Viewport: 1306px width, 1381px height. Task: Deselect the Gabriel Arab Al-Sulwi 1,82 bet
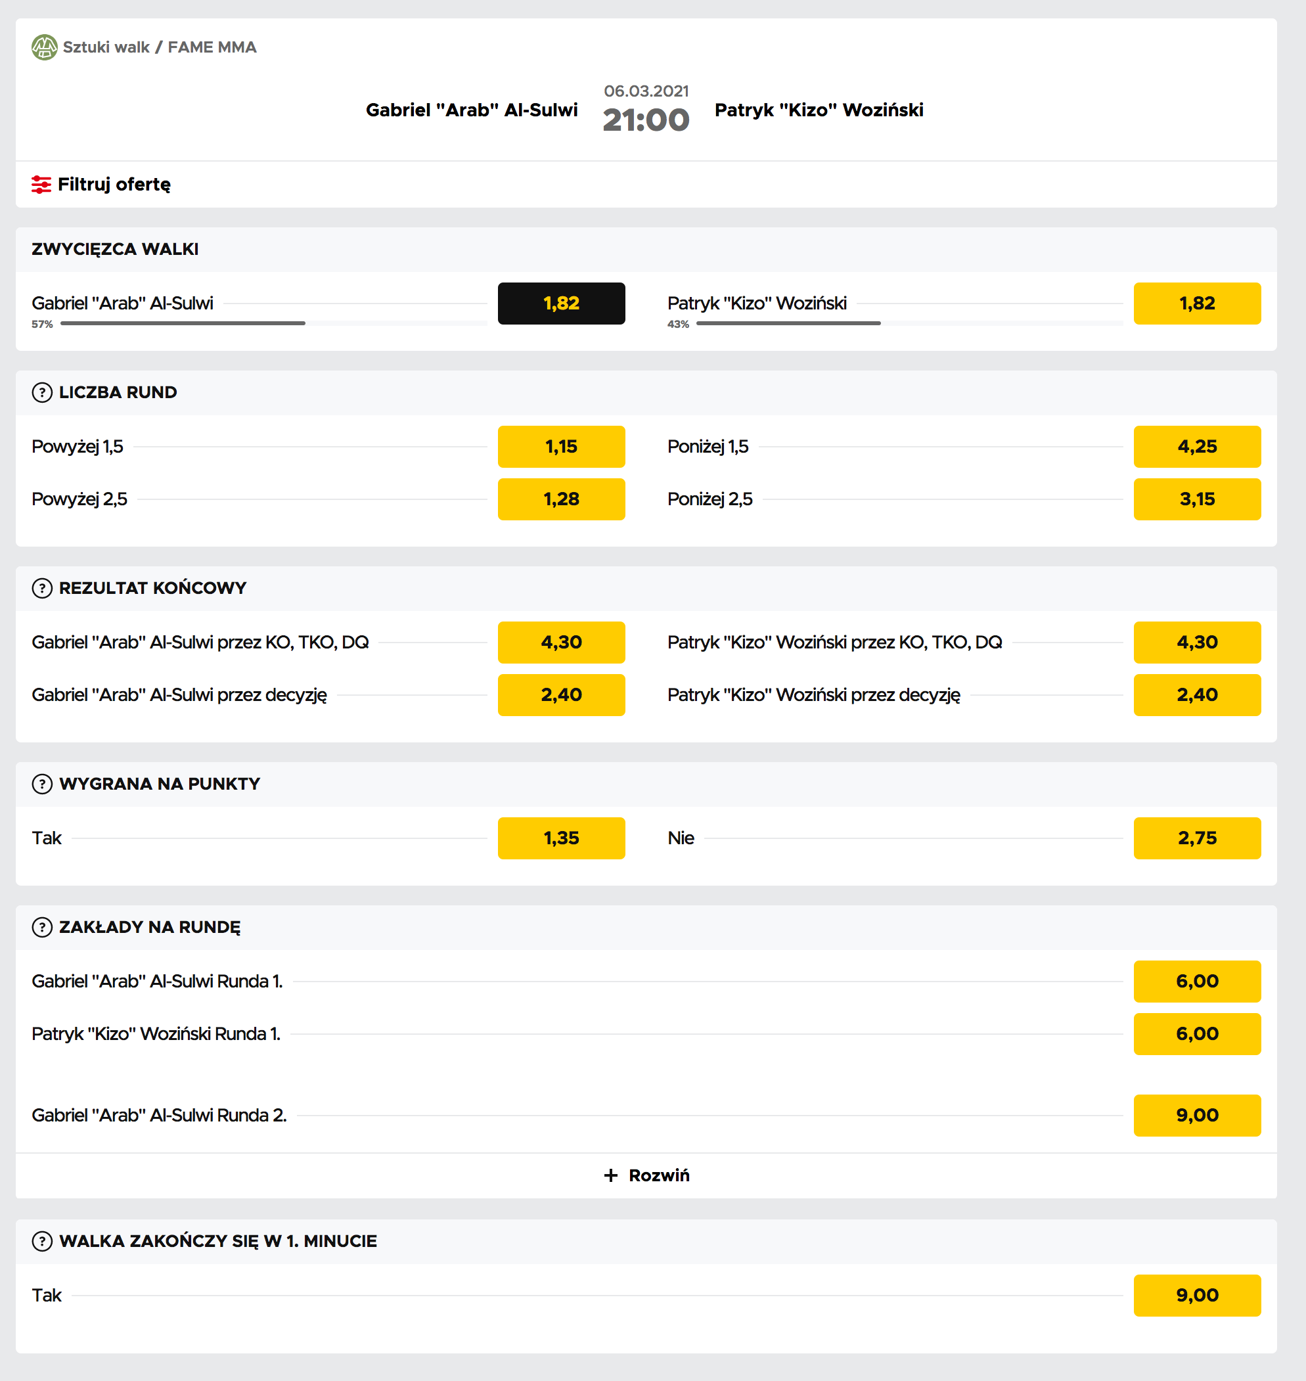click(561, 304)
